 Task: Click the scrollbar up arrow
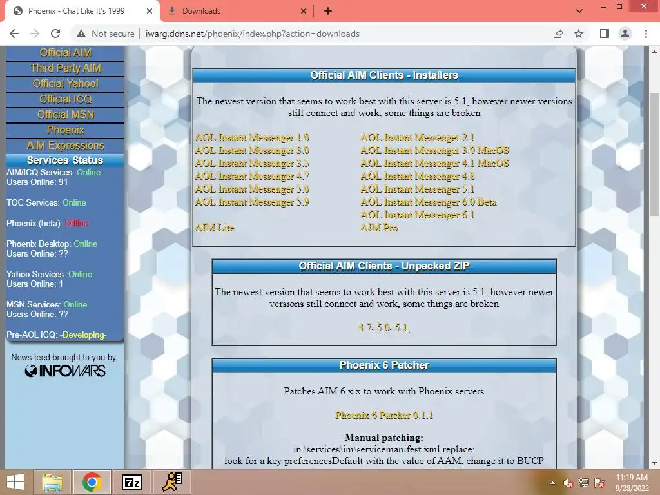[x=654, y=52]
